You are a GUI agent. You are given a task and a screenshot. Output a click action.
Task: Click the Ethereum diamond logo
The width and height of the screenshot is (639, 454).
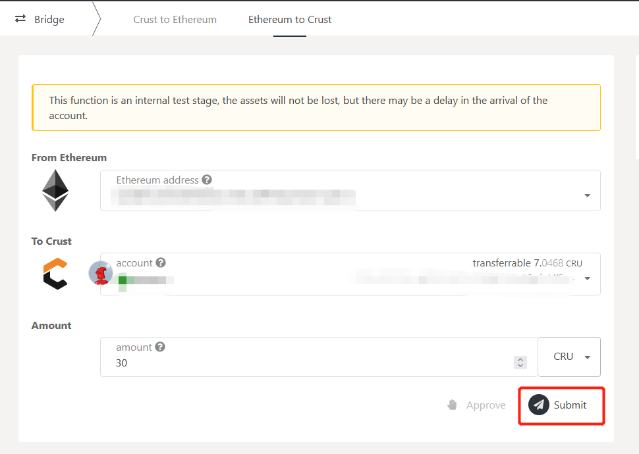pos(55,191)
